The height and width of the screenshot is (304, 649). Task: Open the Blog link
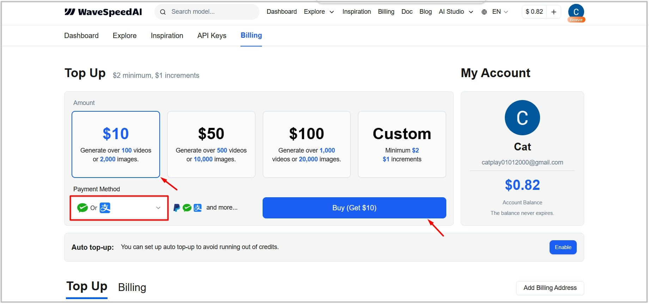[x=425, y=12]
